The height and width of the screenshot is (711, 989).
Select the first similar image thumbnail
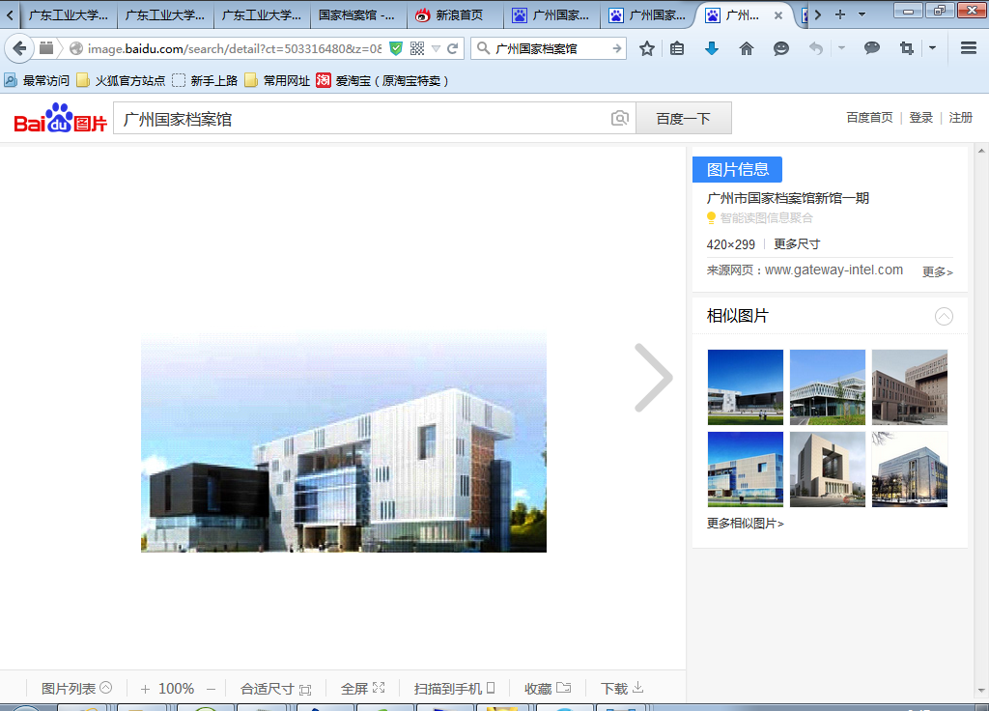pyautogui.click(x=745, y=387)
